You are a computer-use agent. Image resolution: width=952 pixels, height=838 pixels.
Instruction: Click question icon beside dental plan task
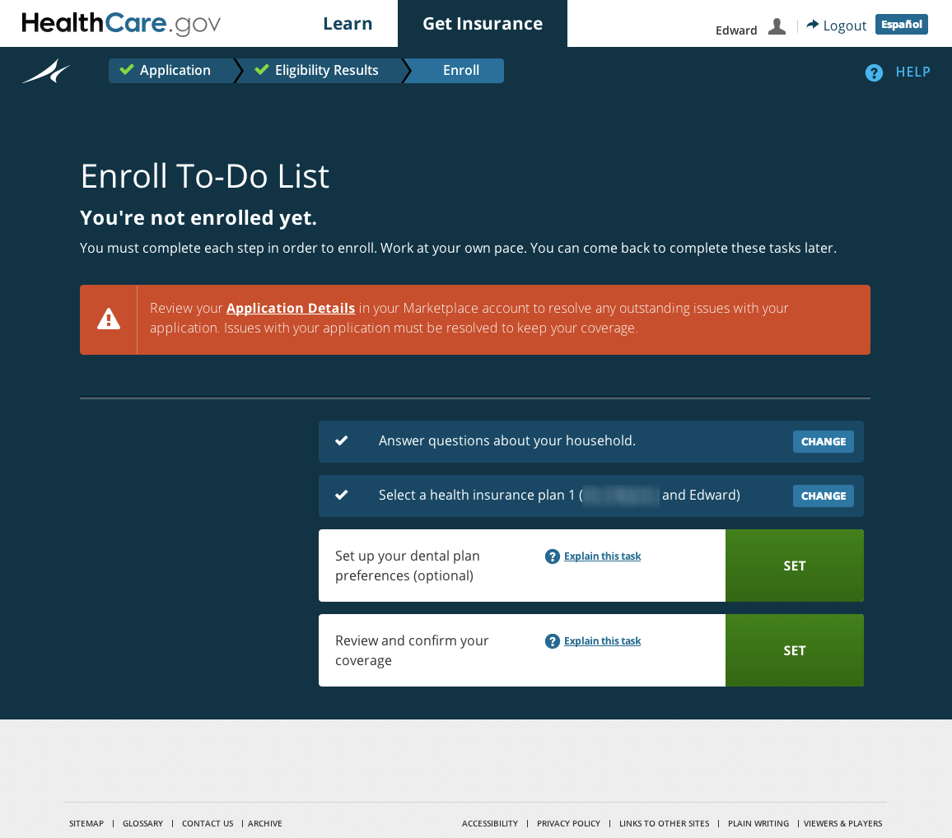point(553,556)
